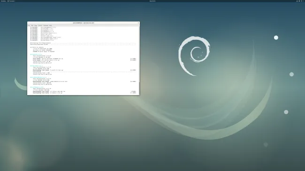Click the terminal window vertical scrollbar
The height and width of the screenshot is (171, 305).
[x=139, y=60]
